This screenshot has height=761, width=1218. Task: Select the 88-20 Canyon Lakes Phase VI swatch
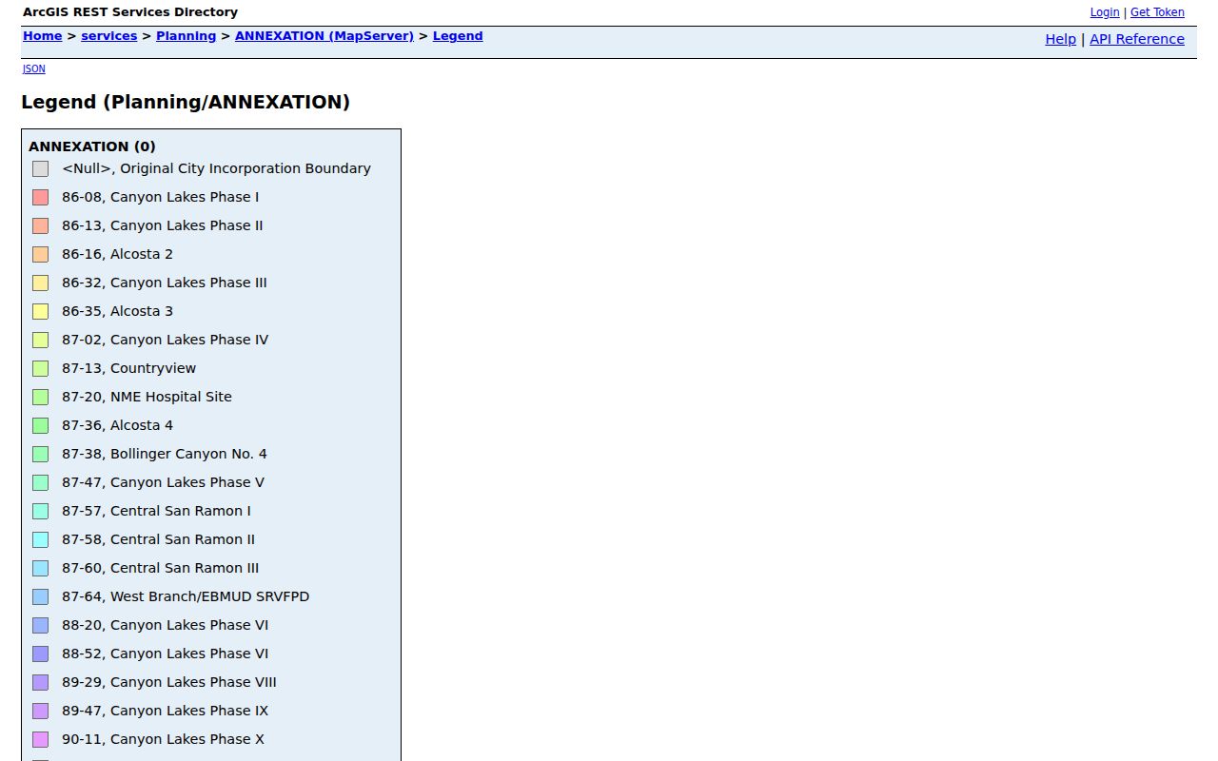(40, 625)
